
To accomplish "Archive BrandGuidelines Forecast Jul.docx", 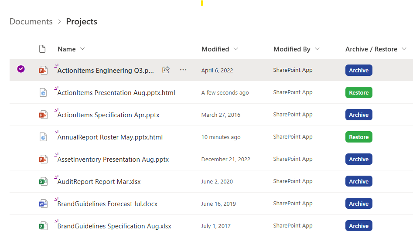I will coord(359,204).
